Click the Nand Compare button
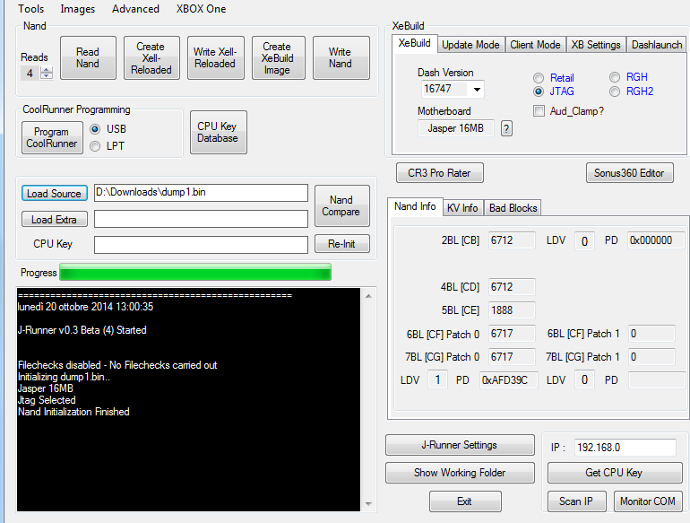 (341, 205)
